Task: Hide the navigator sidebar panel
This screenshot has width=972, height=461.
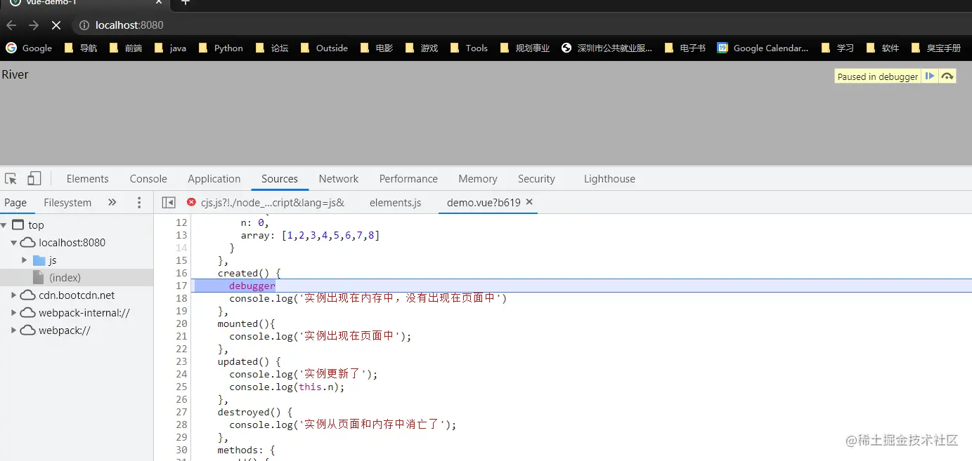Action: coord(169,202)
